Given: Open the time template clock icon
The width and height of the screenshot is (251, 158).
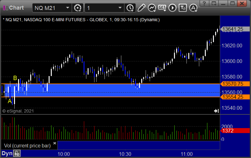Looking at the screenshot, I should pyautogui.click(x=130, y=8).
